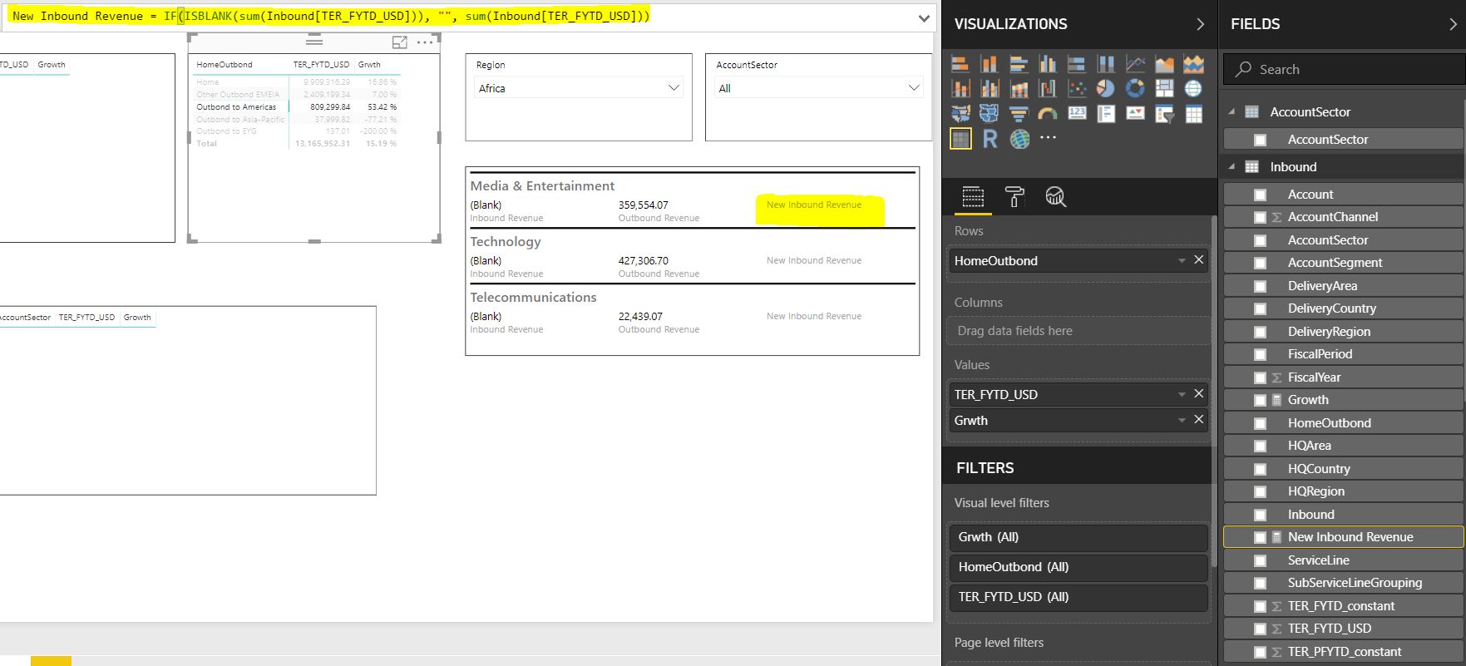Screen dimensions: 1466x666
Task: Click the HomeOutbond matrix column header
Action: click(225, 65)
